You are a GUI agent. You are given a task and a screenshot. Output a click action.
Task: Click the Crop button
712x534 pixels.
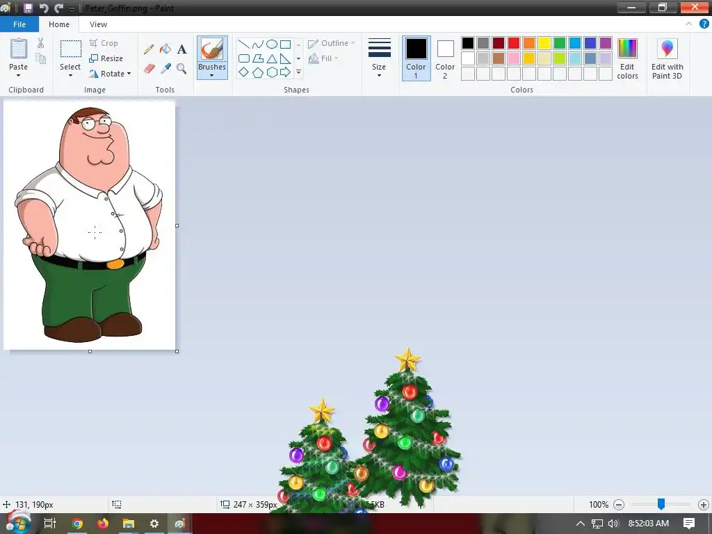click(104, 43)
